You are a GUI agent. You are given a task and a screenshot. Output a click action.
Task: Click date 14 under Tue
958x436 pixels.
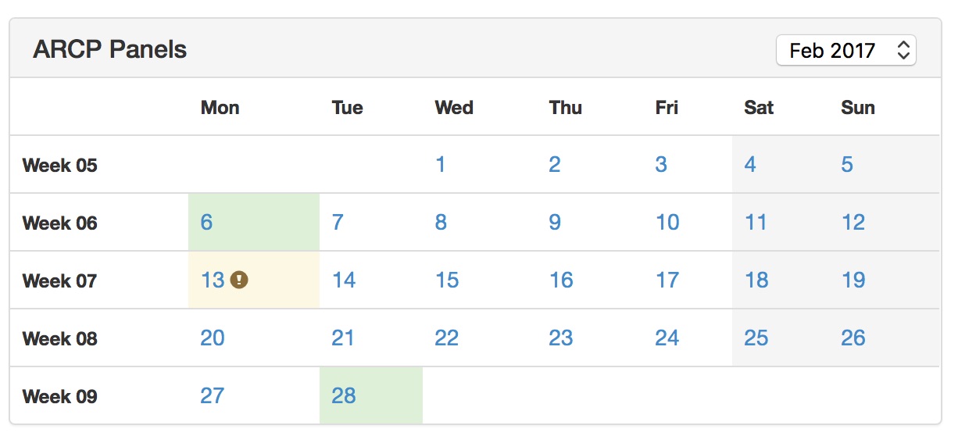344,281
